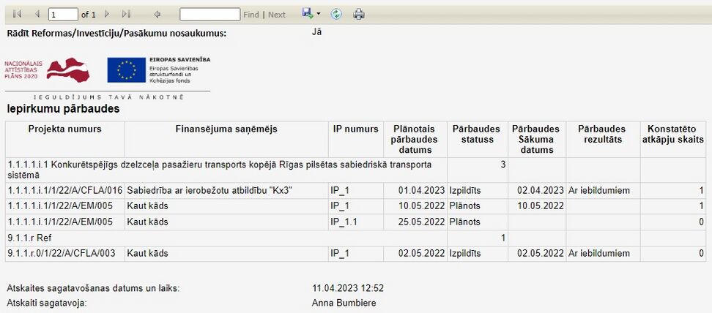The image size is (712, 313).
Task: Click the export save disk icon
Action: (308, 14)
